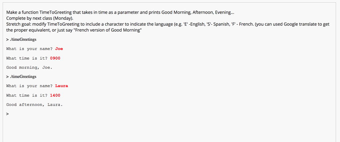
Task: Click the red time value '0900'
Action: click(x=55, y=58)
